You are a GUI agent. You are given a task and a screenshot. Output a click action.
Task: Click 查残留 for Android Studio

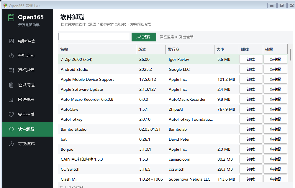point(275,69)
